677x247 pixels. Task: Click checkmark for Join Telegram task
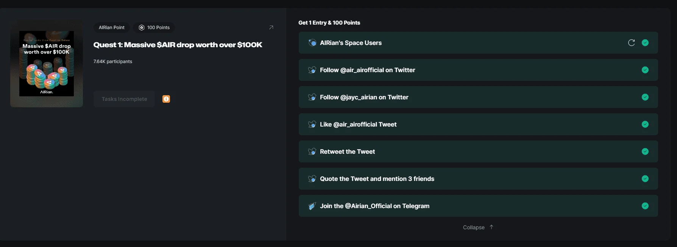(645, 206)
